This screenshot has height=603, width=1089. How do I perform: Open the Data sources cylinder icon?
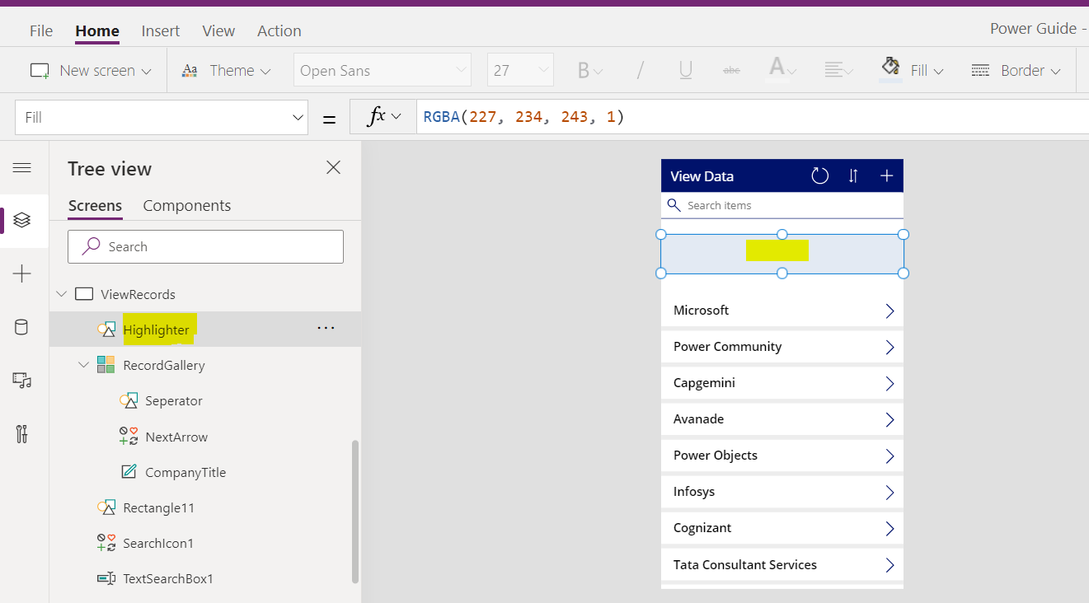coord(22,327)
